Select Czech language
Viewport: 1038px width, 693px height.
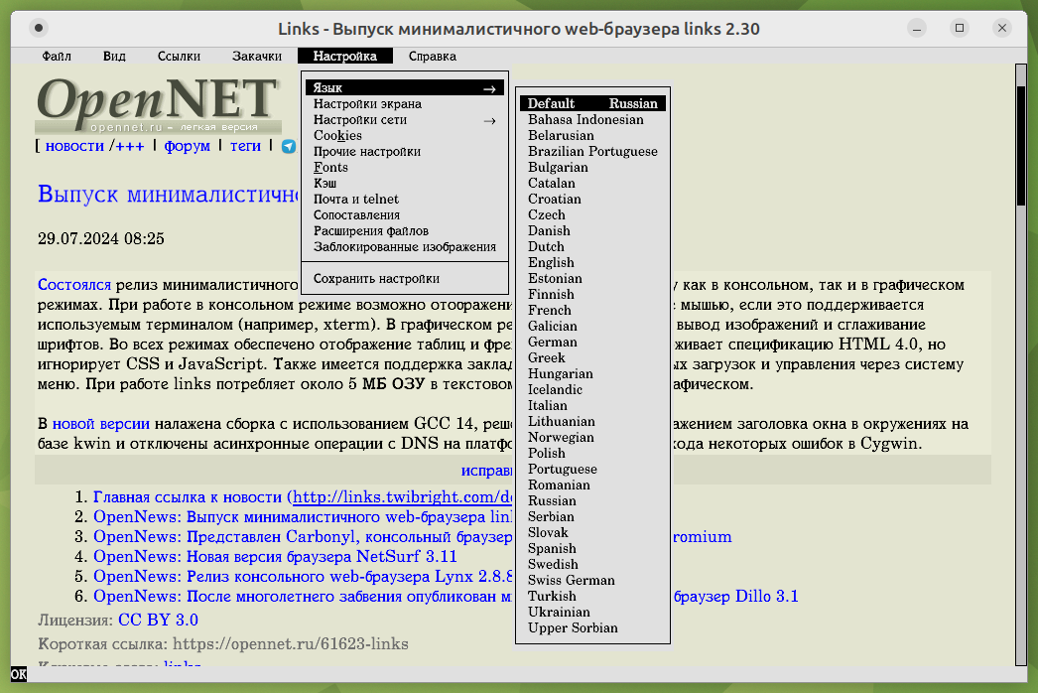(x=592, y=215)
